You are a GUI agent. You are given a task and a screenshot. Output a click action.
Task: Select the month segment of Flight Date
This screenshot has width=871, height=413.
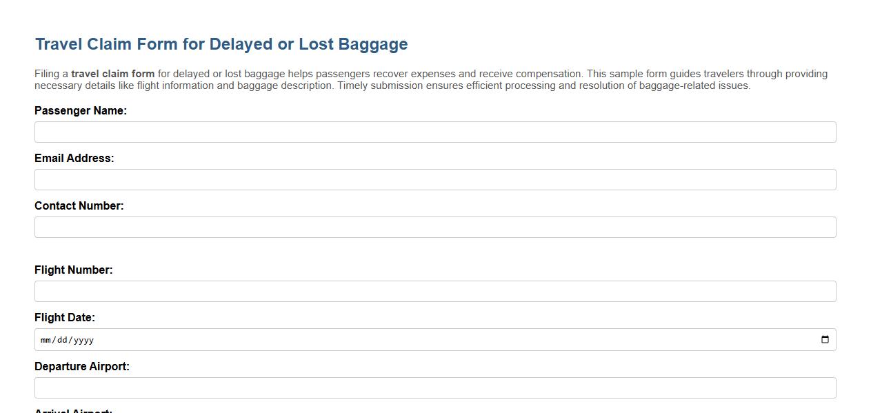(46, 339)
